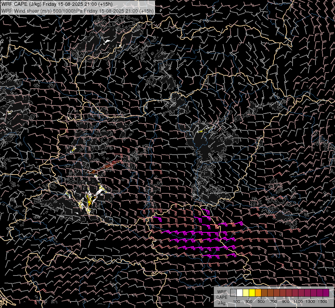Click the legend value "900"
Viewport: 335px width, 308px height.
[286, 301]
